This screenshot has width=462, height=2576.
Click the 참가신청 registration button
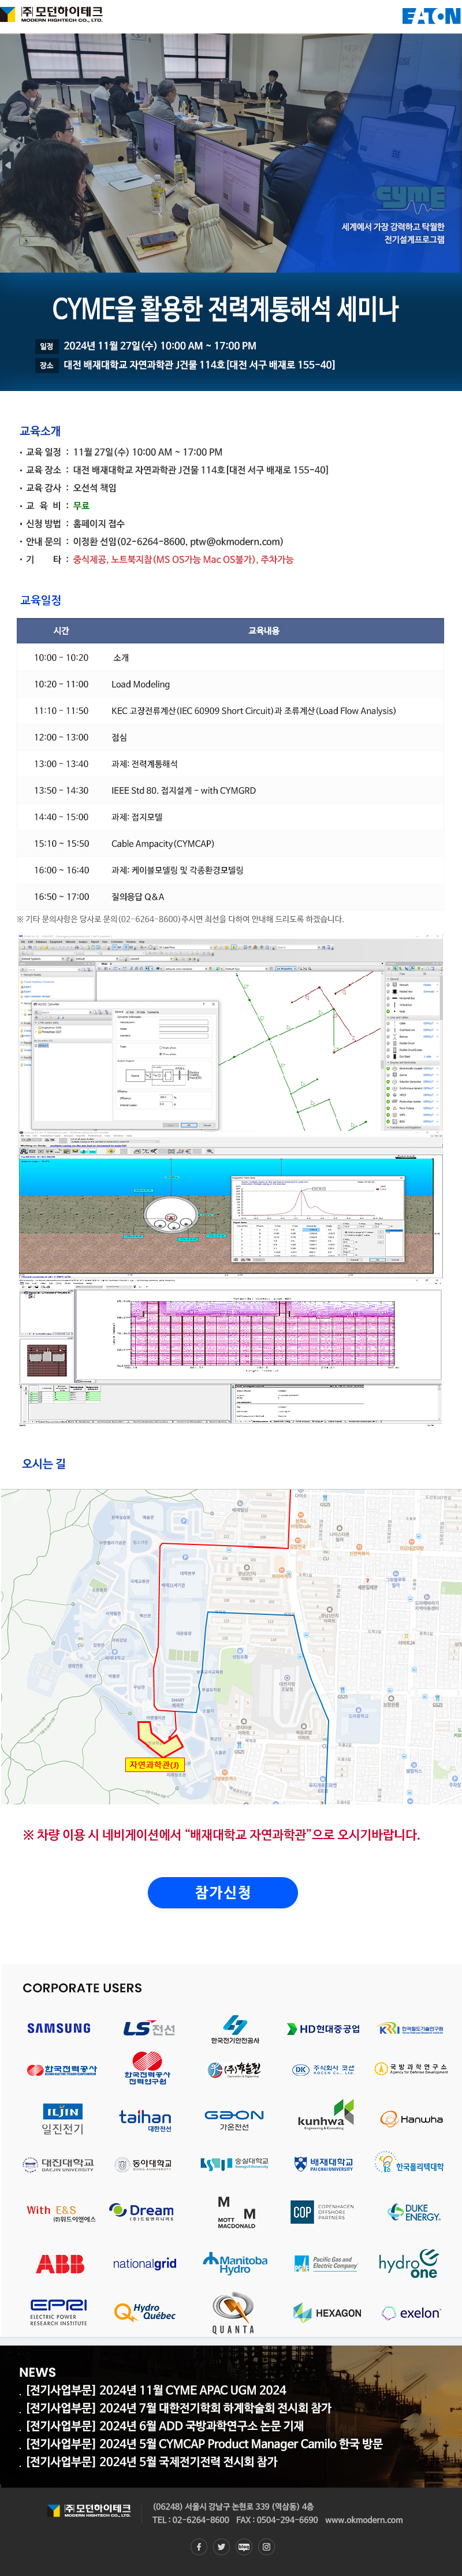pos(223,1892)
